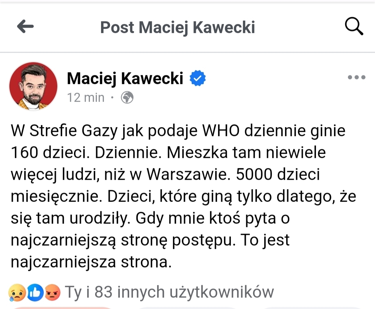The width and height of the screenshot is (375, 309).
Task: Tap the blue verified badge
Action: pos(198,78)
